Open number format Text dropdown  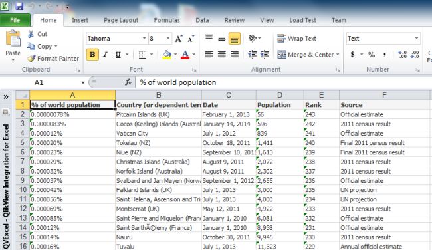(x=417, y=39)
